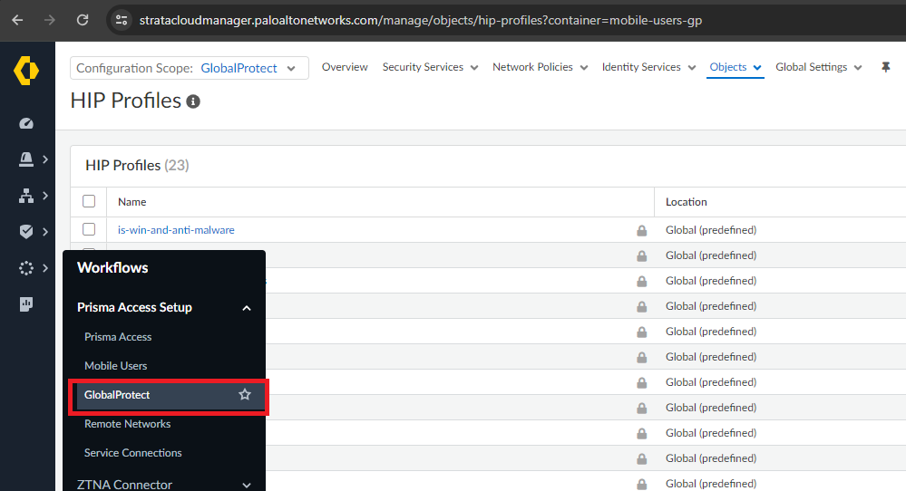
Task: Click the Strata Cloud Manager logo icon
Action: (26, 71)
